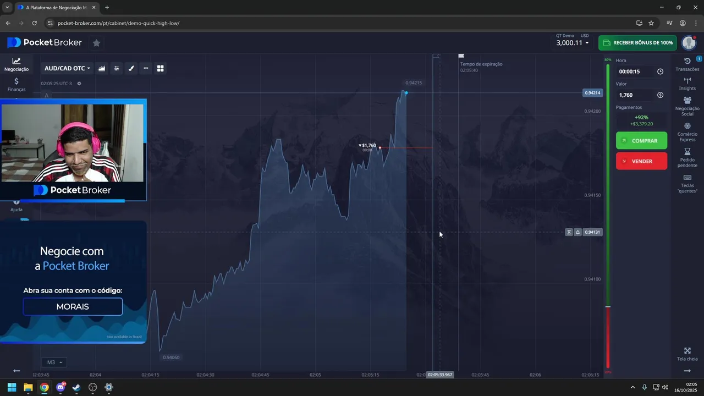
Task: Click the horizontal line minus tool
Action: pyautogui.click(x=146, y=68)
